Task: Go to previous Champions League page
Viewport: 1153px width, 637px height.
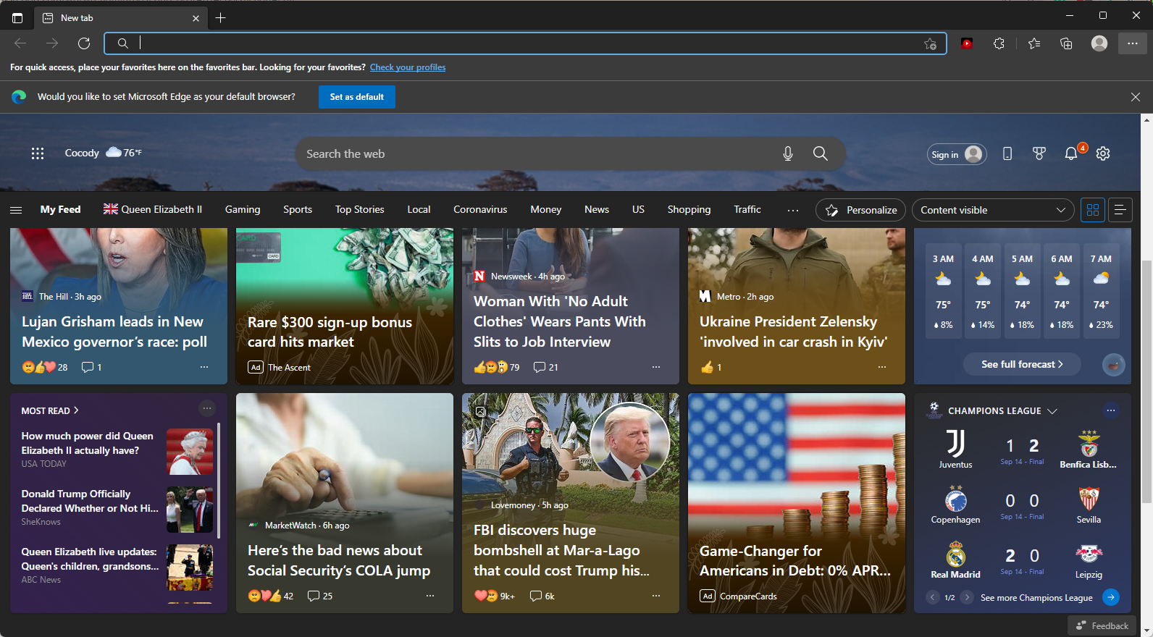Action: (x=933, y=597)
